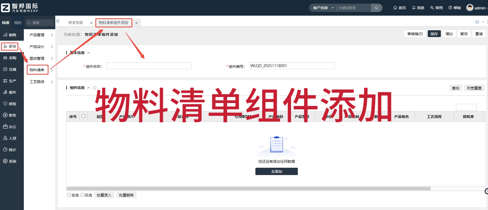Screen dimensions: 488x210
Task: Go to 首页 home page
Action: click(x=400, y=8)
